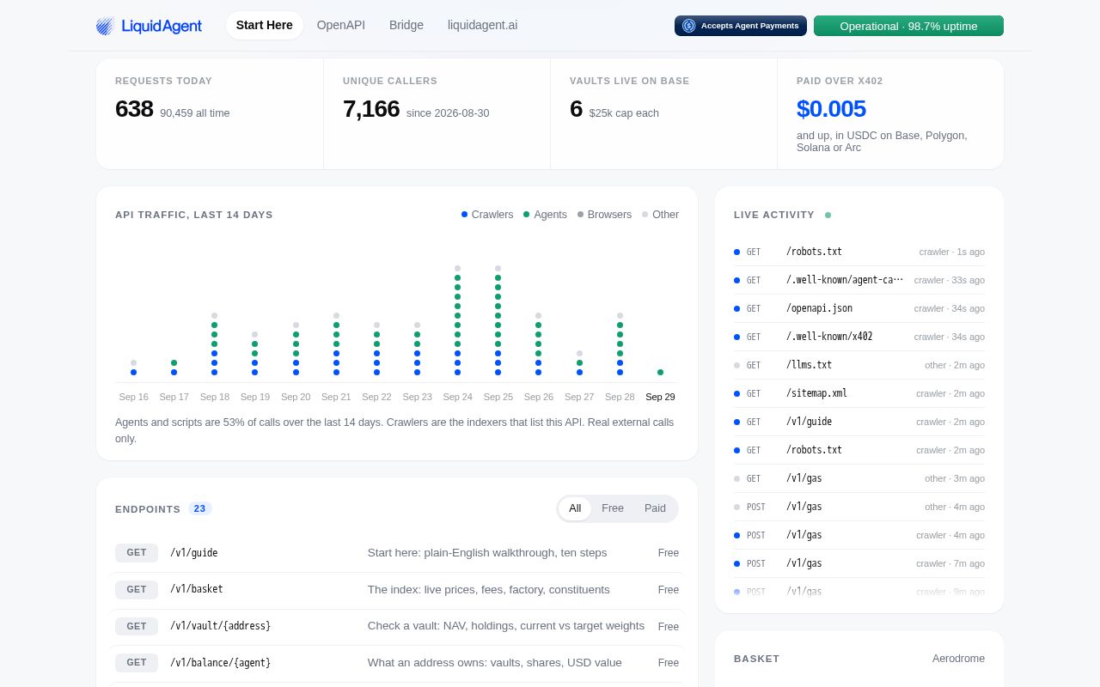
Task: Open the OpenAPI nav item
Action: click(341, 26)
